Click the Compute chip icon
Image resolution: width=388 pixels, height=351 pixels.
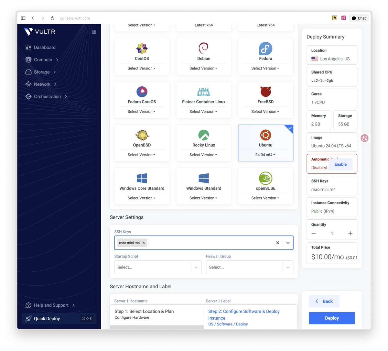(x=28, y=60)
